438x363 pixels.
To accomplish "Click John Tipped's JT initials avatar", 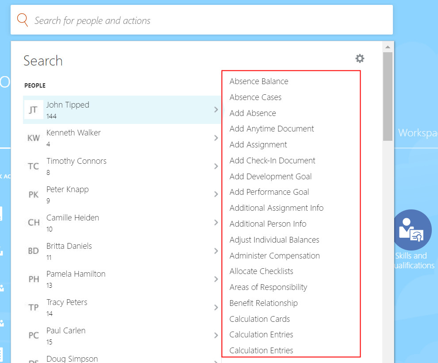I will pos(34,110).
